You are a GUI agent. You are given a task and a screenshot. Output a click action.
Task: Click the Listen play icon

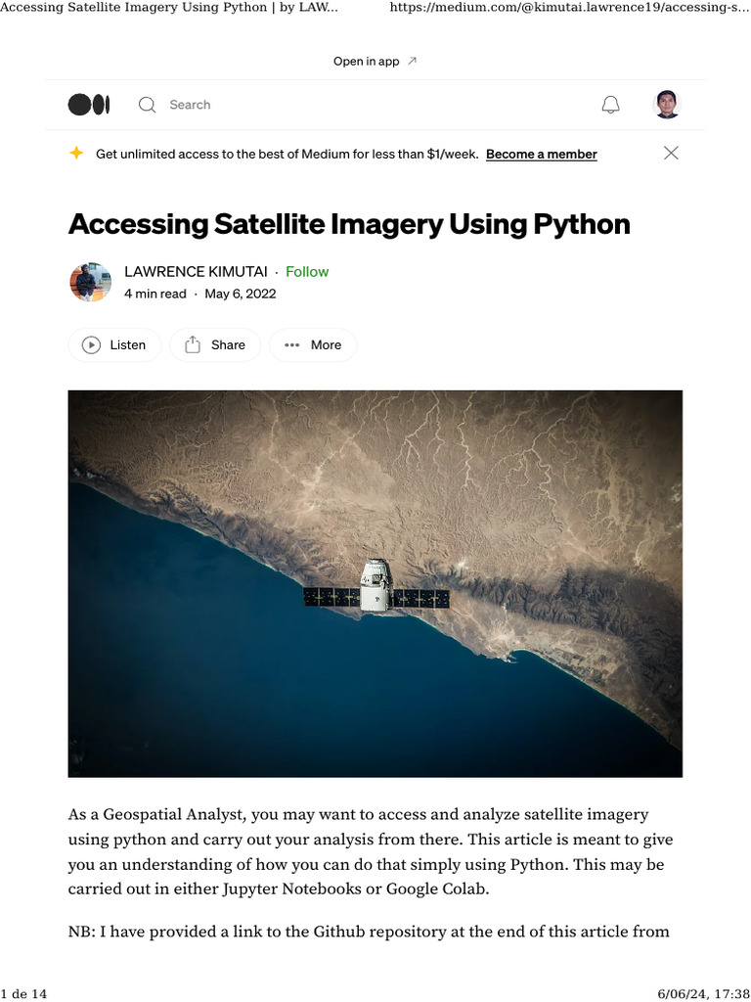(91, 345)
